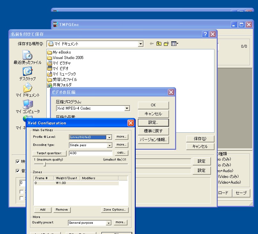Select the マイ ピクチャ folder
The image size is (258, 234).
(59, 63)
